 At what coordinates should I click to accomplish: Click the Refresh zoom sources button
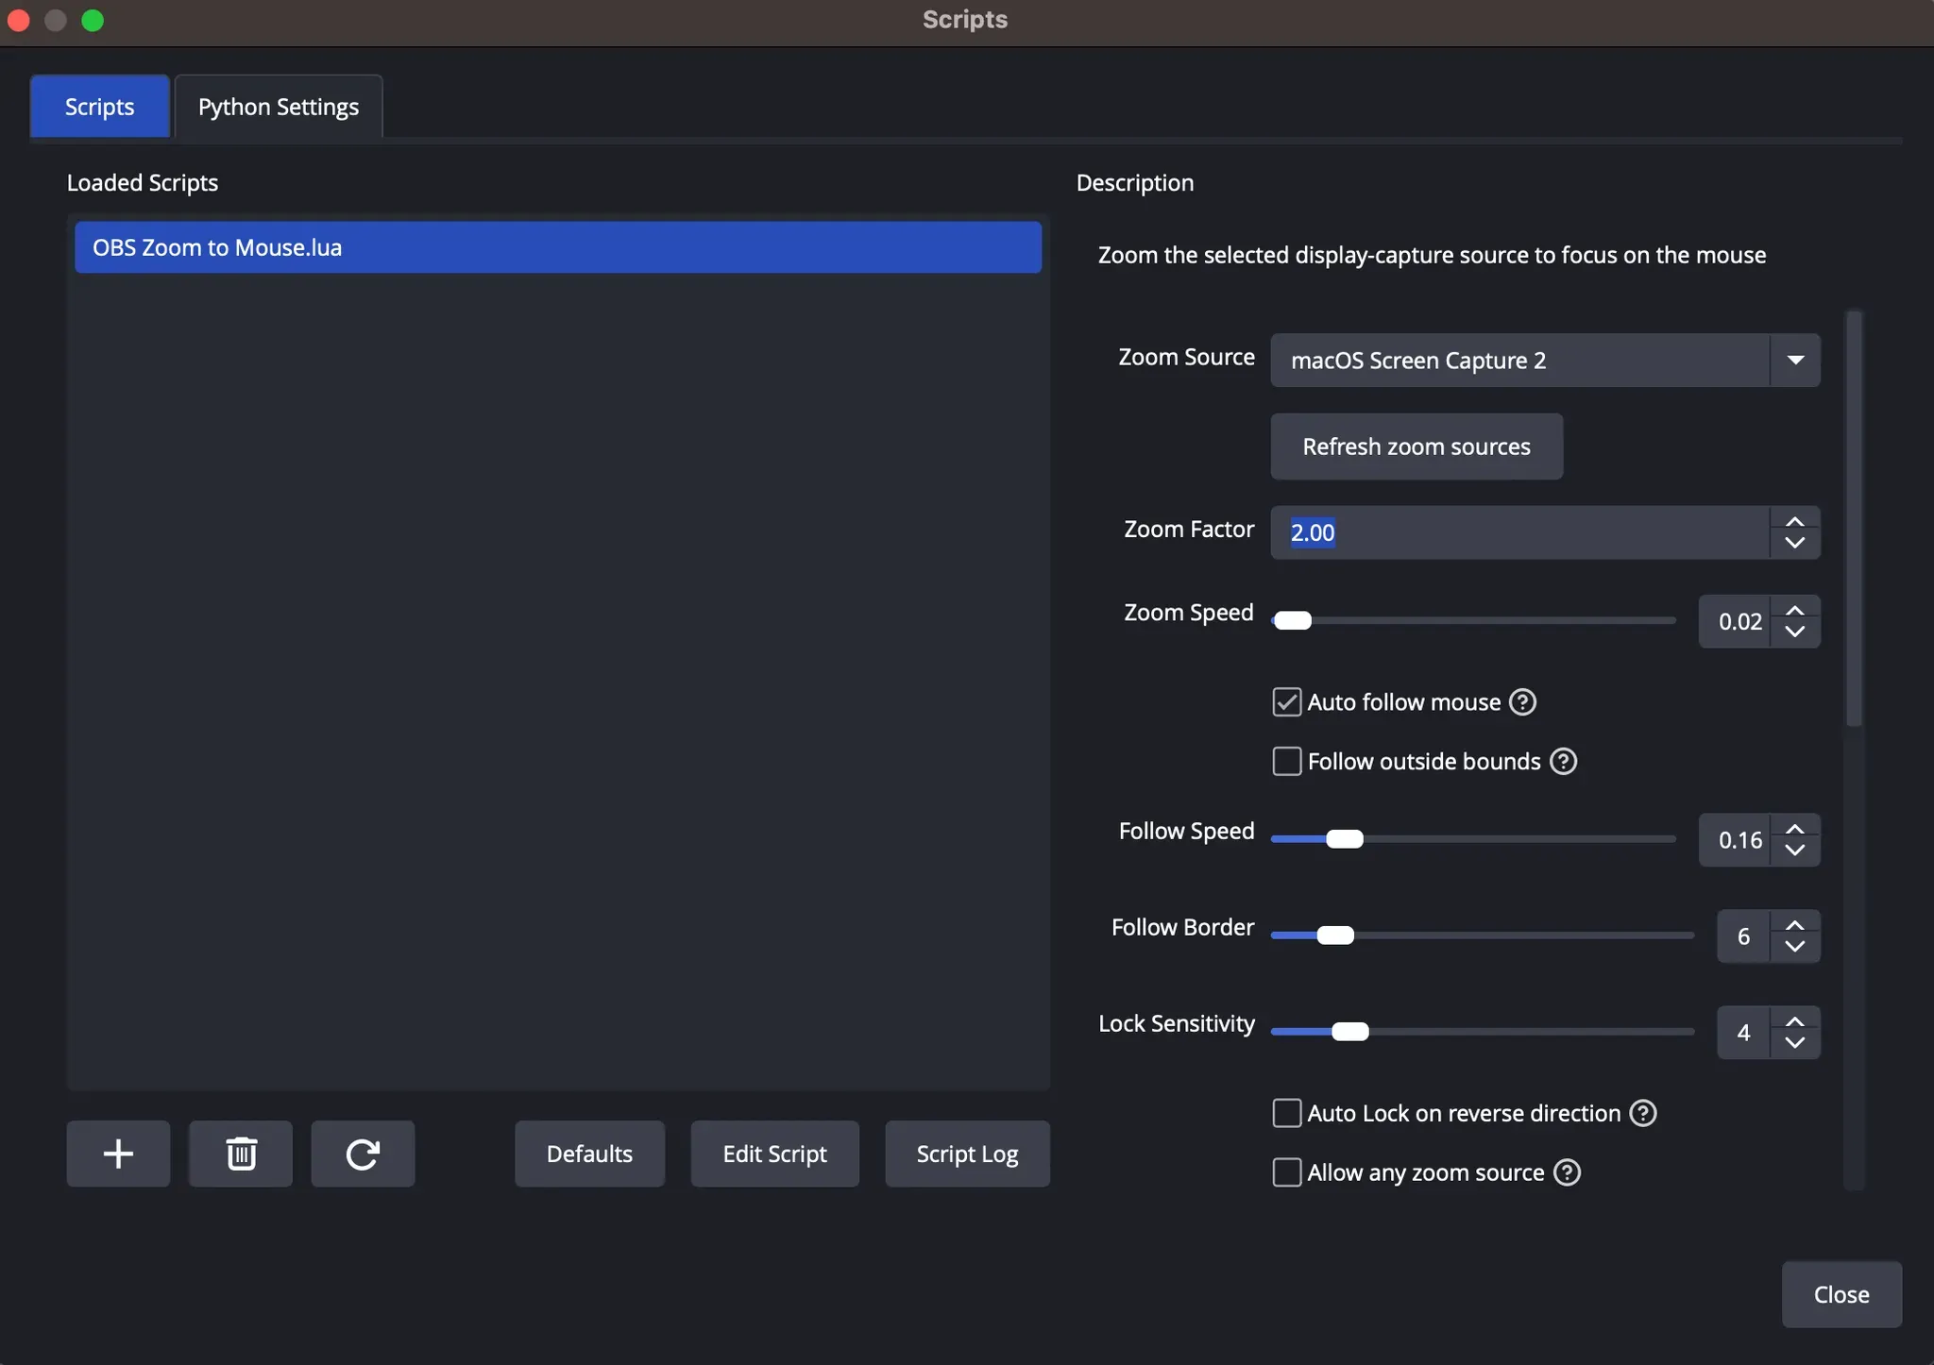pos(1417,447)
